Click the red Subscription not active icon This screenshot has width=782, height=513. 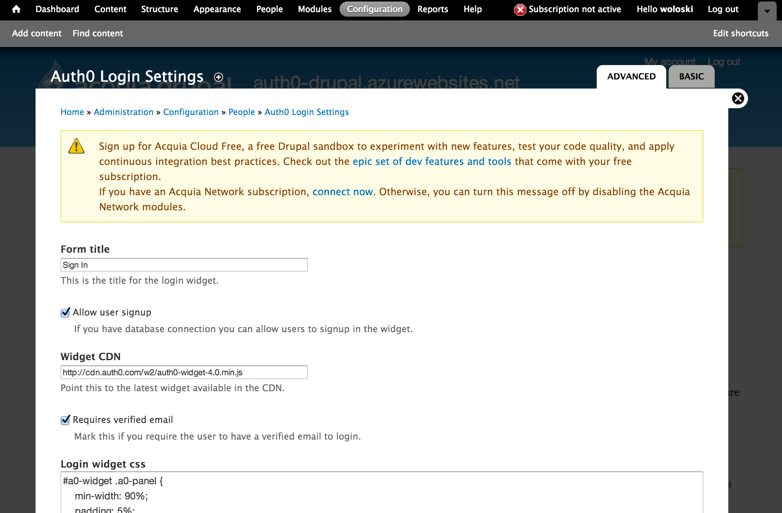click(520, 9)
